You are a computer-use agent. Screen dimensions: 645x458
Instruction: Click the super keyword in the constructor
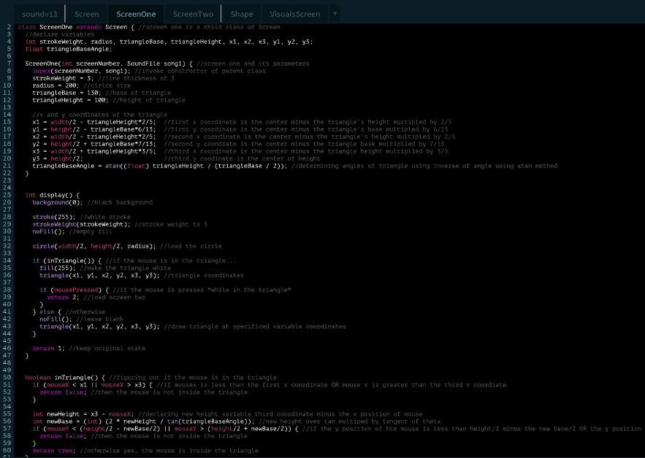pyautogui.click(x=40, y=71)
